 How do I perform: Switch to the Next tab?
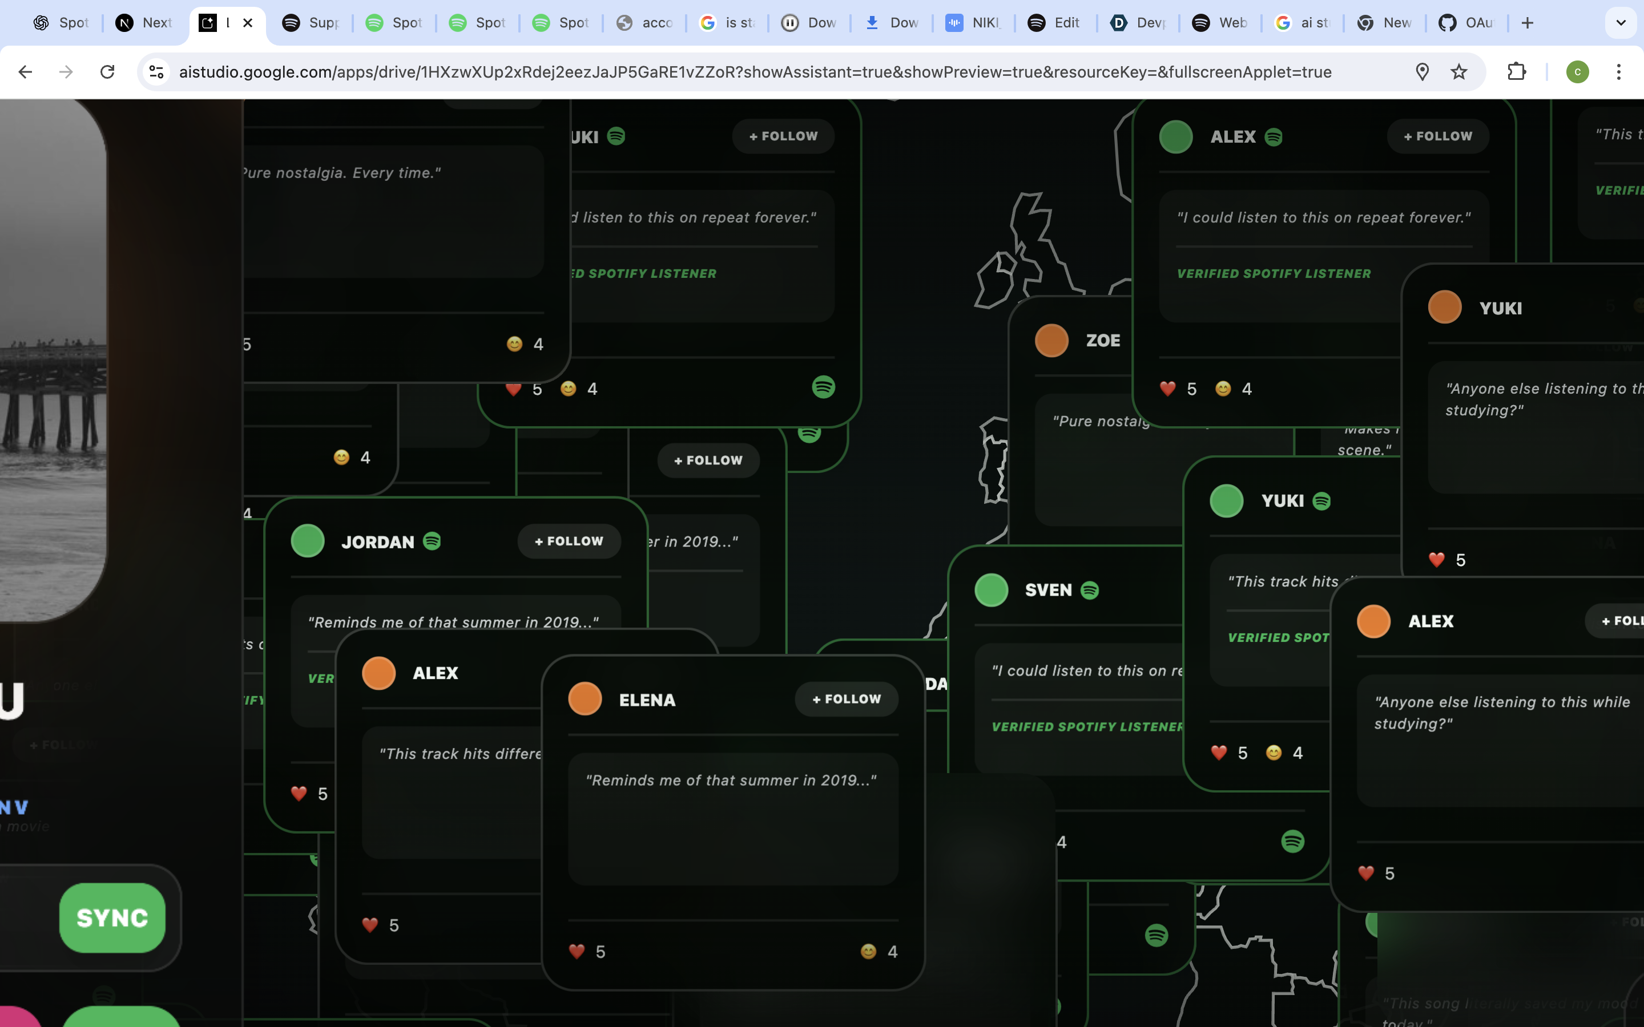tap(144, 23)
